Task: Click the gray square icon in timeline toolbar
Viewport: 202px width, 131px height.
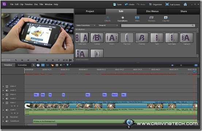Action: coord(57,65)
